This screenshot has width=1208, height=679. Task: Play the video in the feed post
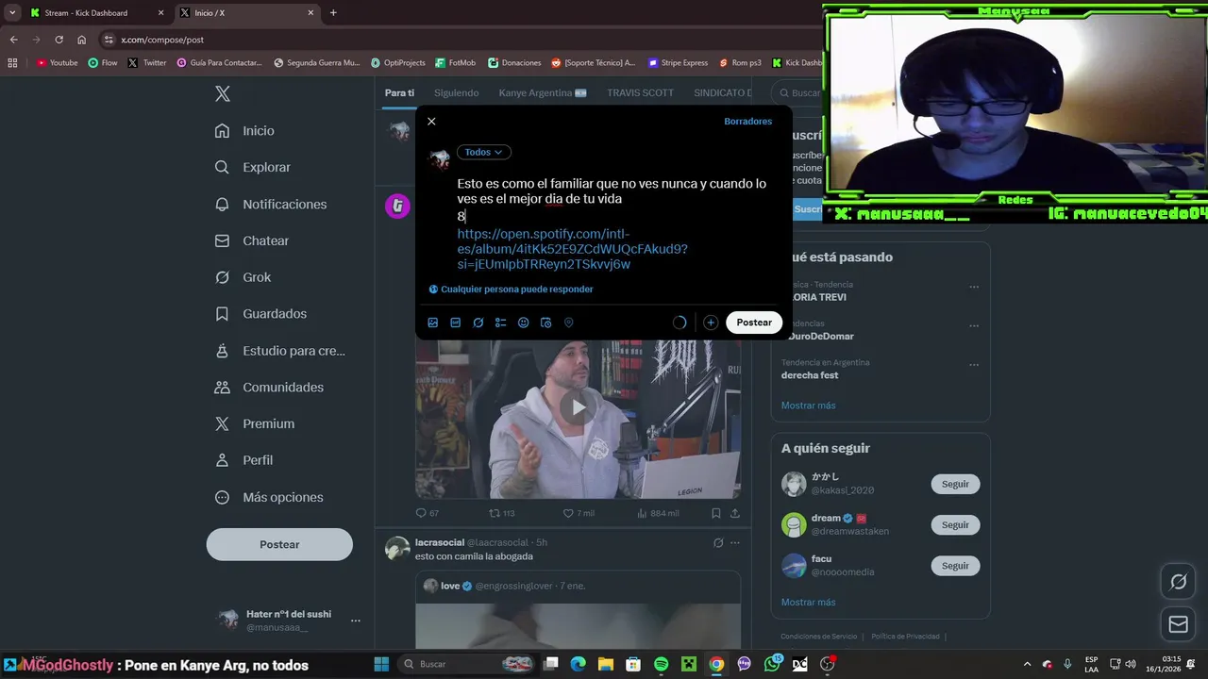[579, 407]
